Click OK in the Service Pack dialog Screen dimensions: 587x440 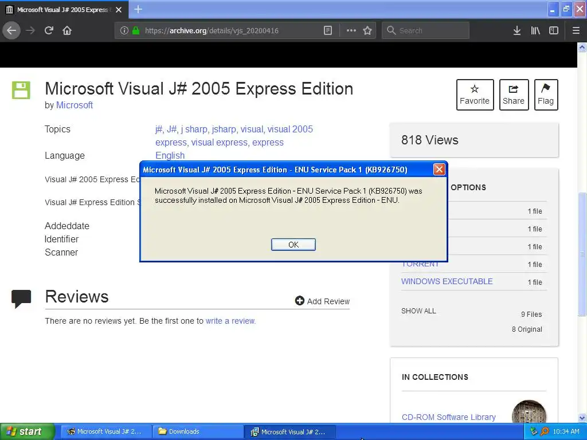tap(293, 244)
